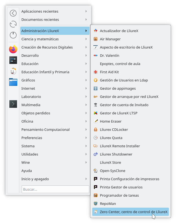Expand the Ciencia y matemáticas submenu arrow
Image resolution: width=176 pixels, height=223 pixels.
86,39
